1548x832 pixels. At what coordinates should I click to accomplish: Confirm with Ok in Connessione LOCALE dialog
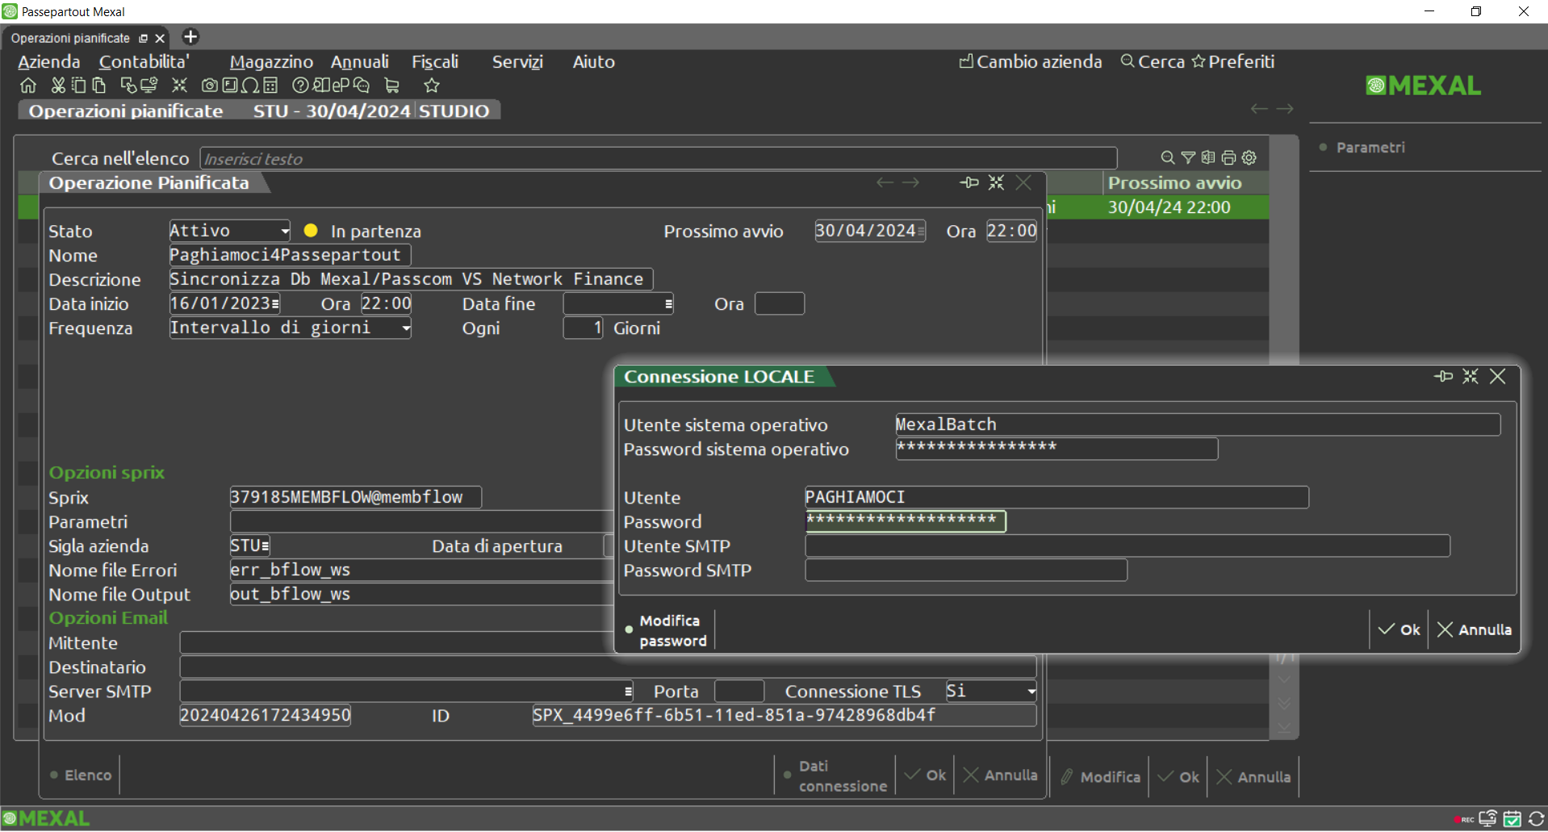pos(1399,629)
